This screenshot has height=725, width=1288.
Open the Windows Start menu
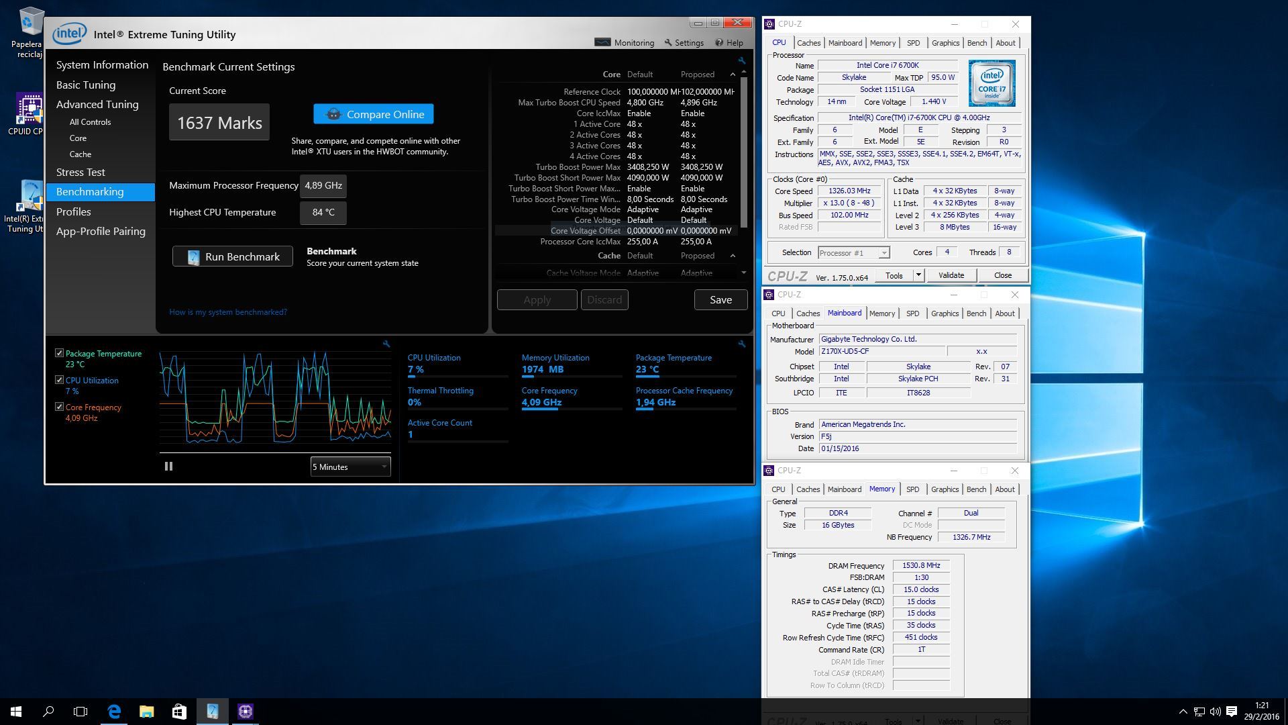pyautogui.click(x=16, y=712)
